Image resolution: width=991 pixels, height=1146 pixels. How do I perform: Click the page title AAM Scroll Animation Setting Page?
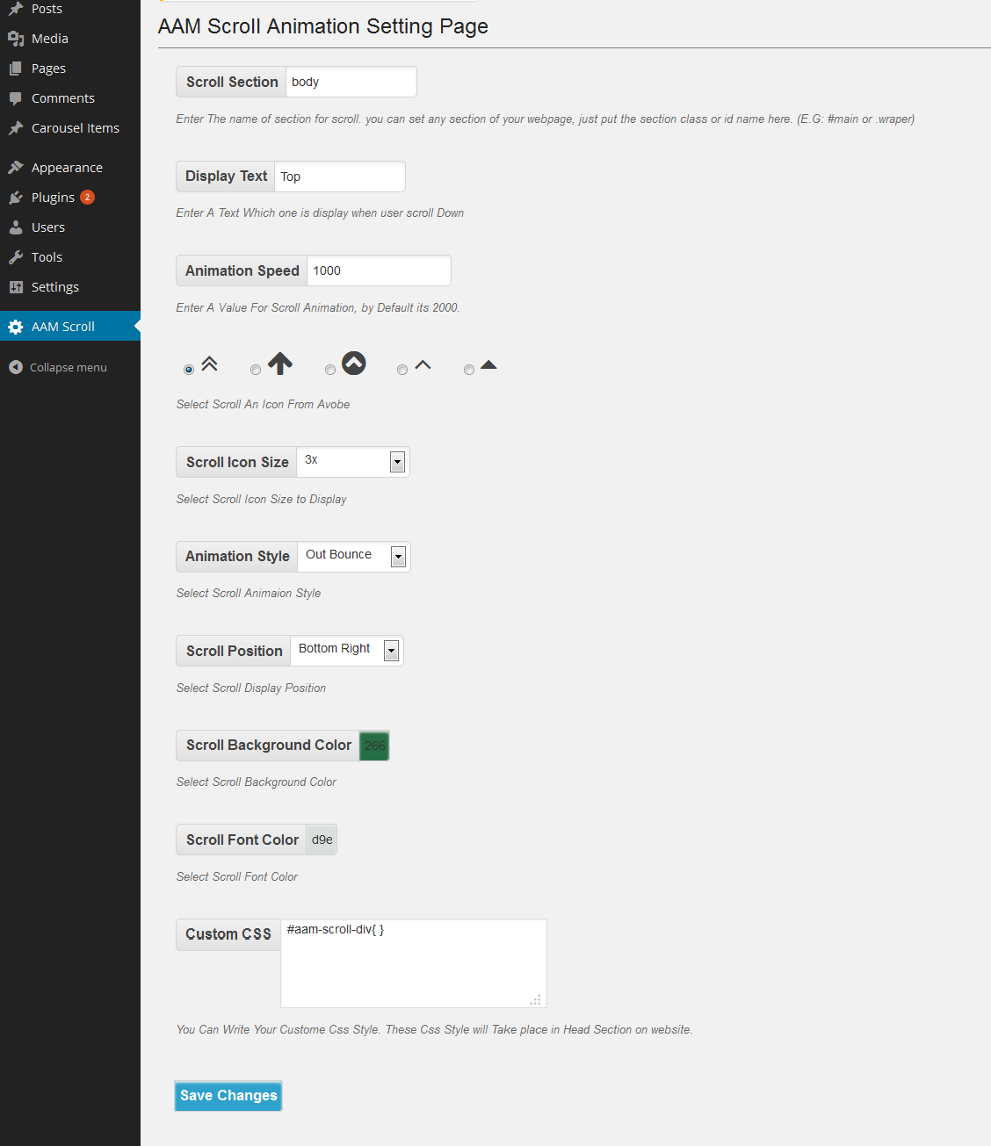tap(323, 26)
